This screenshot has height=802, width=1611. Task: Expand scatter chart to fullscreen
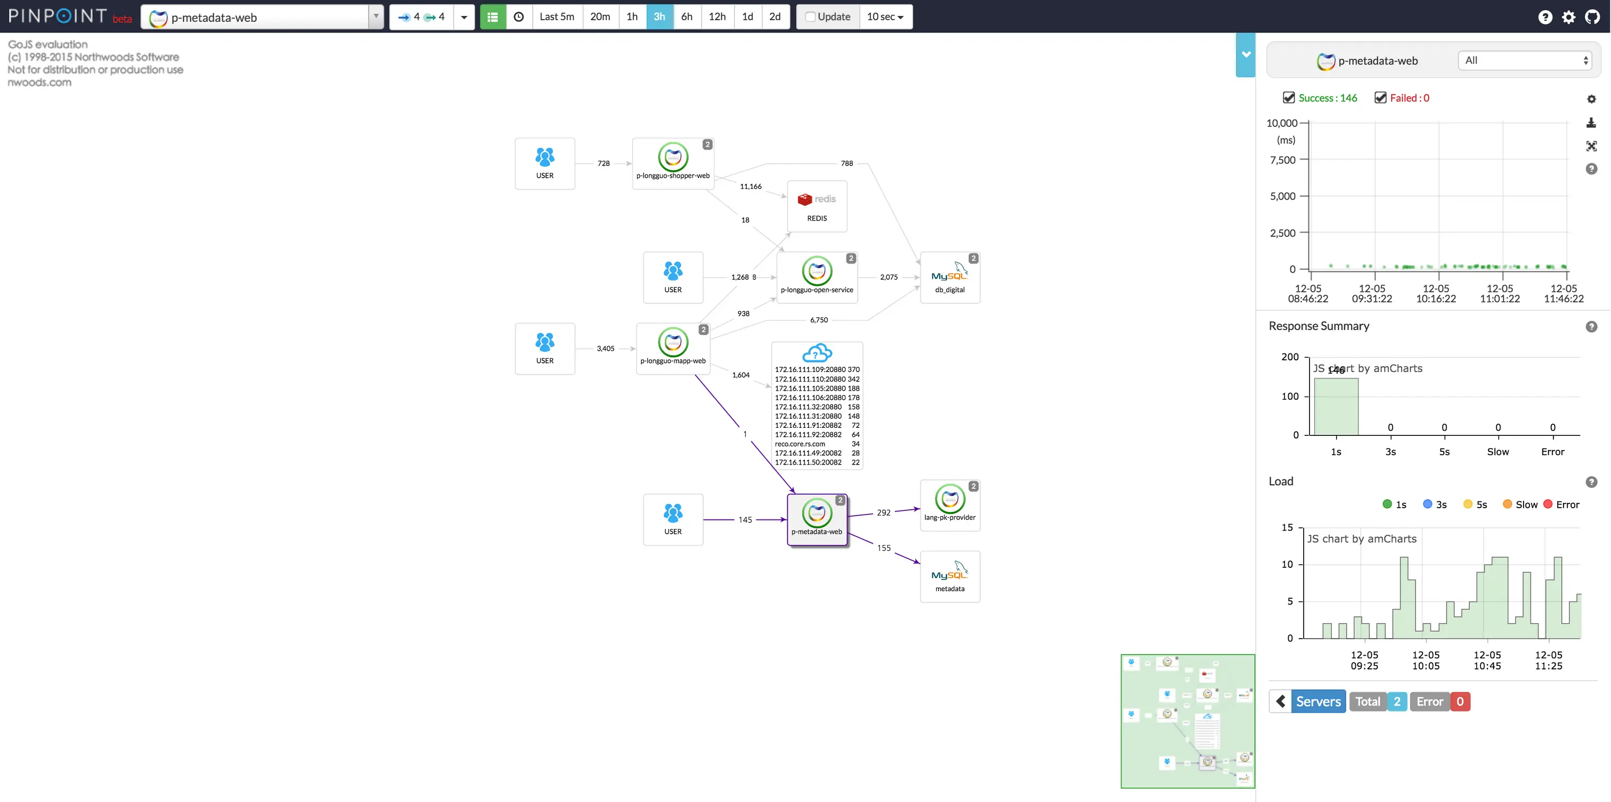(1591, 146)
